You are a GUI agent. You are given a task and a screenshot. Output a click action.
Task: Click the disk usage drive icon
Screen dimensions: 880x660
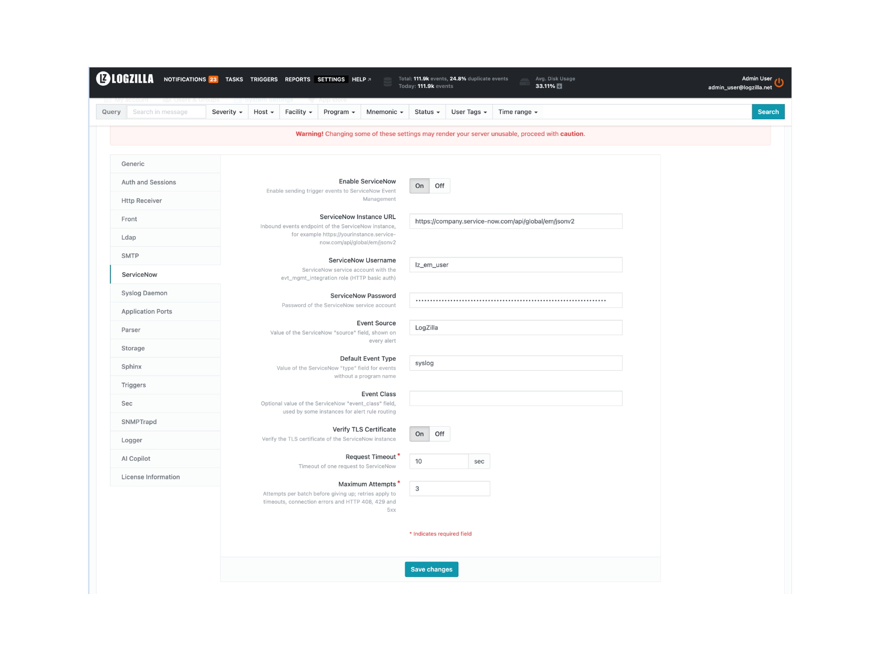coord(525,82)
